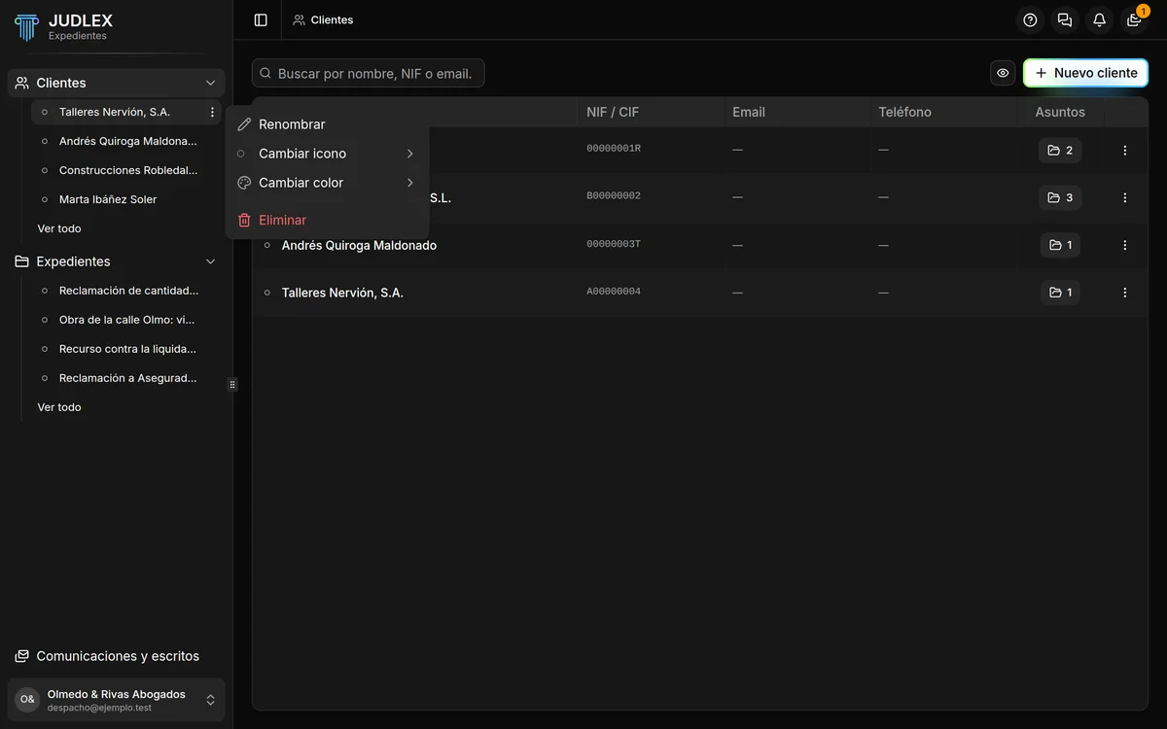
Task: Collapse the Clientes sidebar section chevron
Action: [x=210, y=83]
